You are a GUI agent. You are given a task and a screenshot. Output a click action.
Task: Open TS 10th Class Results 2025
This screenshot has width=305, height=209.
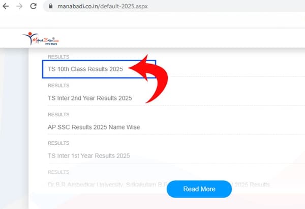point(85,69)
